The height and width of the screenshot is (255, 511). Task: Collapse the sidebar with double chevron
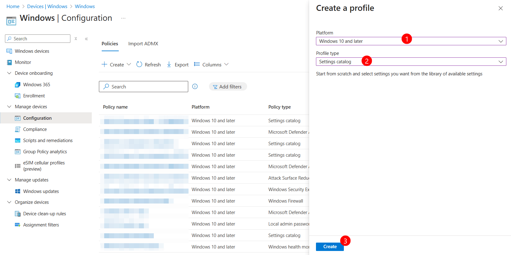(x=87, y=39)
